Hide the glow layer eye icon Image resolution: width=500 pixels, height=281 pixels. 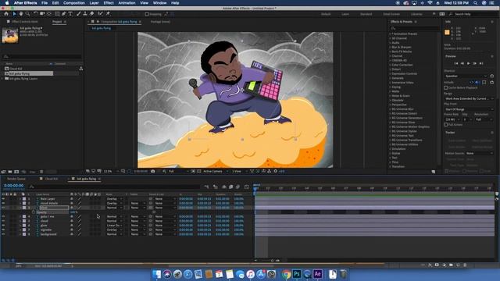pos(3,226)
